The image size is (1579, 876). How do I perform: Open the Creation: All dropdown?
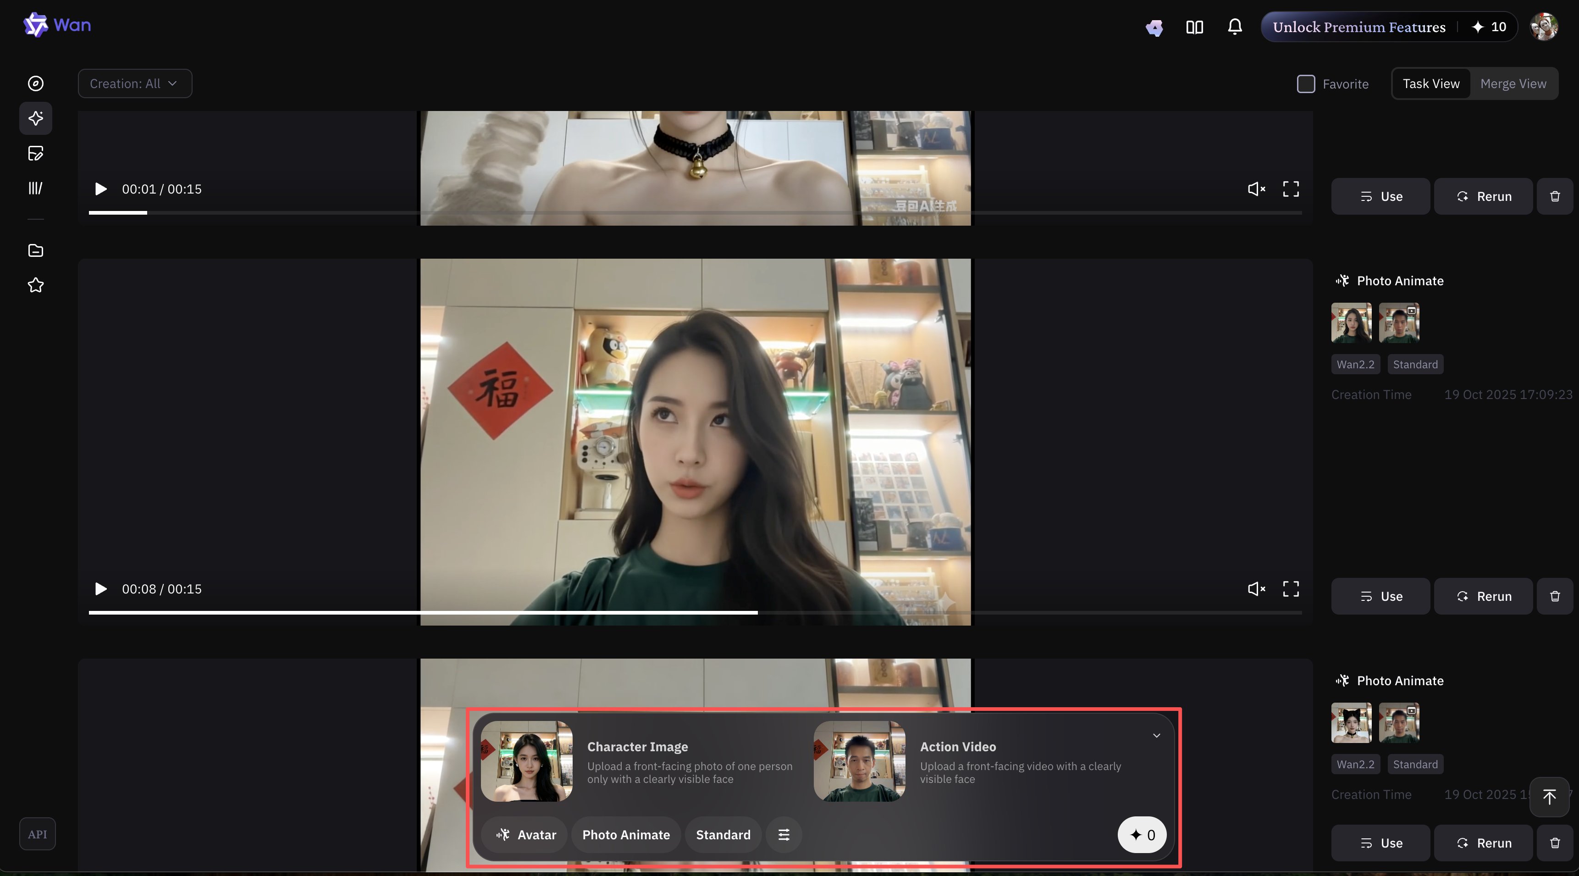coord(135,83)
